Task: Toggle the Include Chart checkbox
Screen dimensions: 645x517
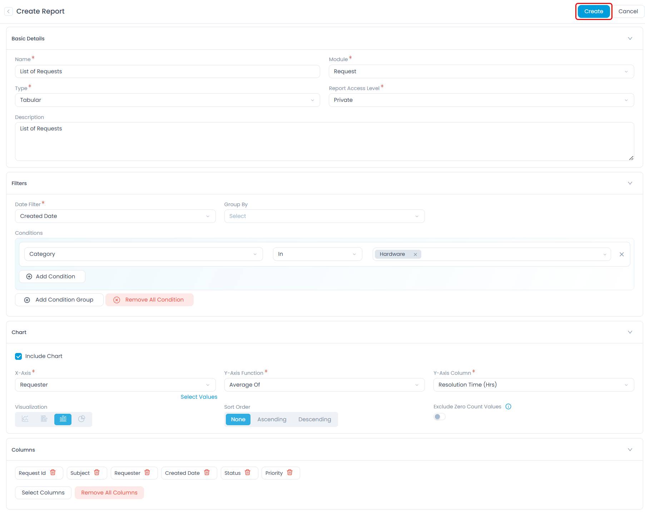Action: 19,356
